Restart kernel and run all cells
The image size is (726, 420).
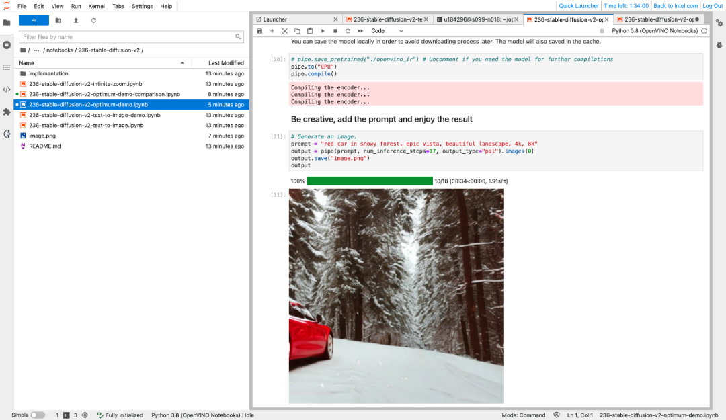point(360,31)
